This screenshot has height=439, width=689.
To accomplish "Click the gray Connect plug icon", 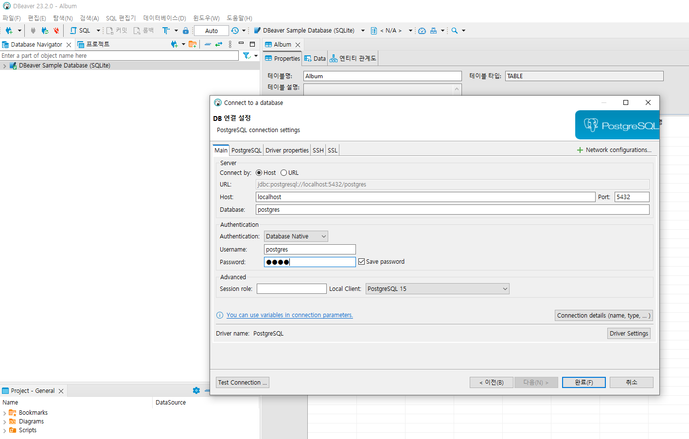I will point(33,31).
